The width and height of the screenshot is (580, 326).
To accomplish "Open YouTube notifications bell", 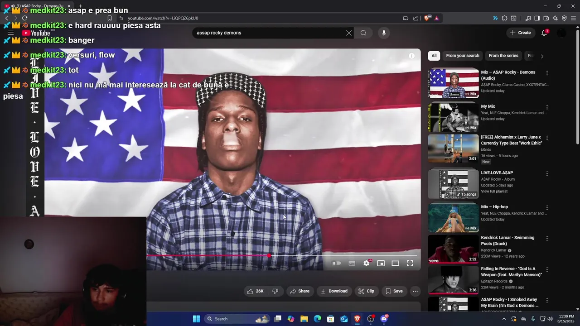I will pos(544,33).
